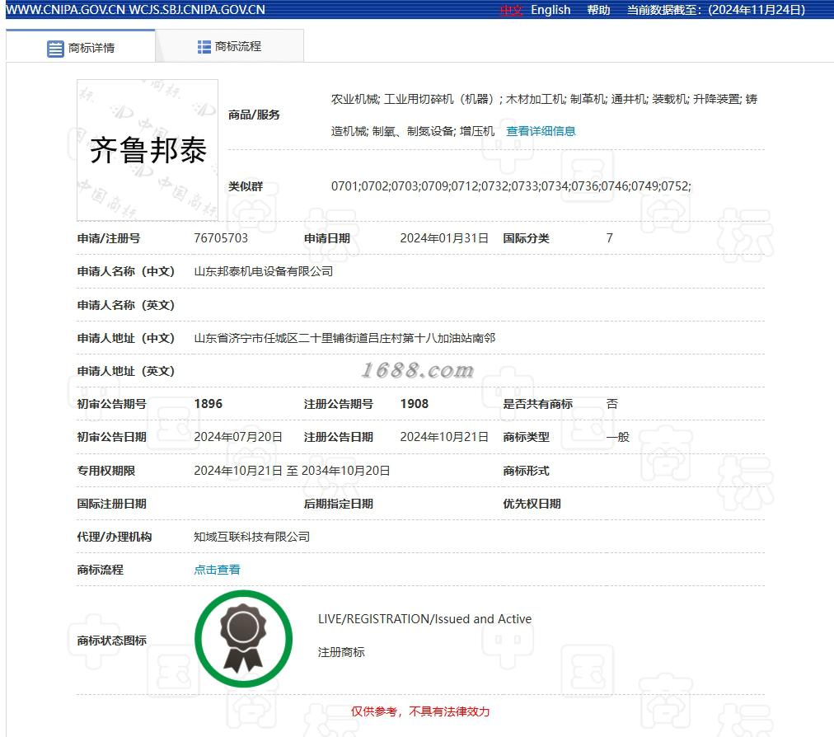Select the goods list 农业机械 text
Viewport: 834px width, 737px height.
tap(544, 115)
